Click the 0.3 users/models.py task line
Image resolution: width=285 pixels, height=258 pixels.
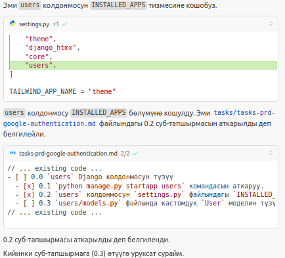[x=145, y=204]
